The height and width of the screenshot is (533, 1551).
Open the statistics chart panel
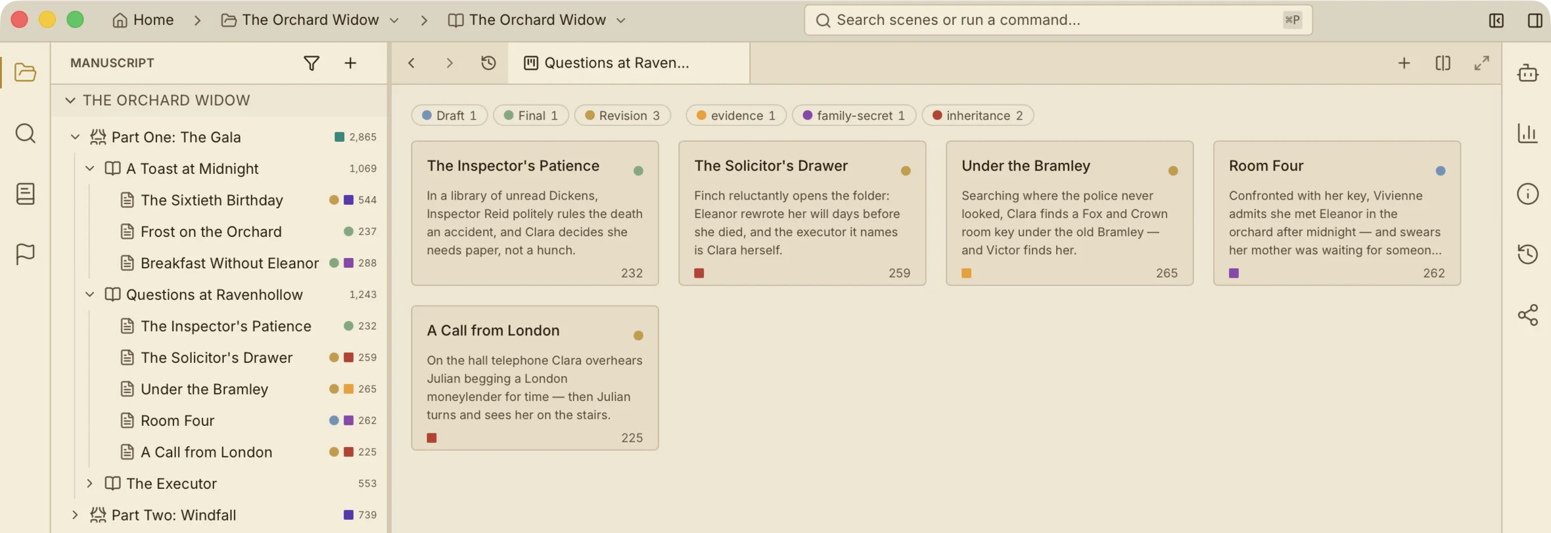tap(1527, 133)
